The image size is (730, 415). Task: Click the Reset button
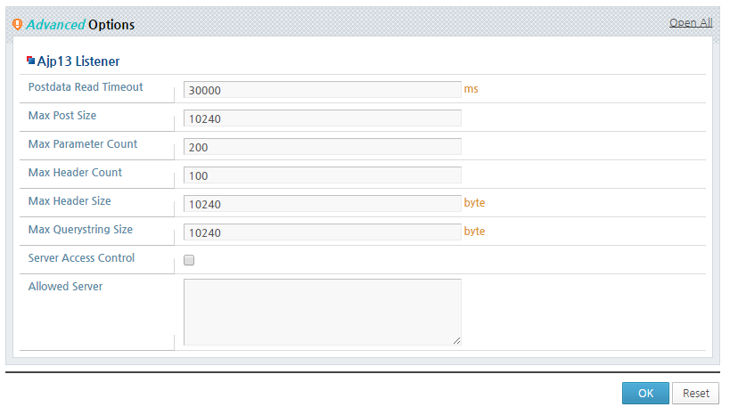point(695,393)
